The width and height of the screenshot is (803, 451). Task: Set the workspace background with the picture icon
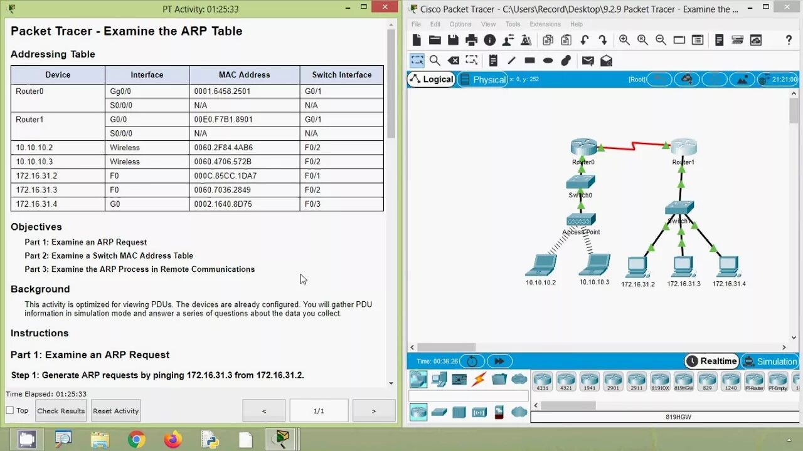742,80
